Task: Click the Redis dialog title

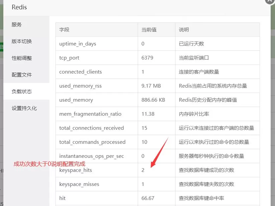Action: [19, 7]
